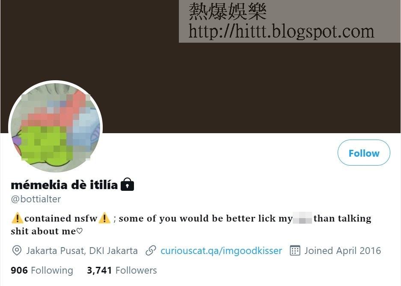Click the heart symbol ending the bio
This screenshot has width=401, height=286.
80,231
